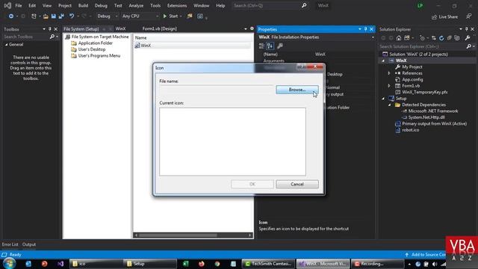Switch to the WinX document tab
Viewport: 478px width, 269px height.
pos(120,28)
